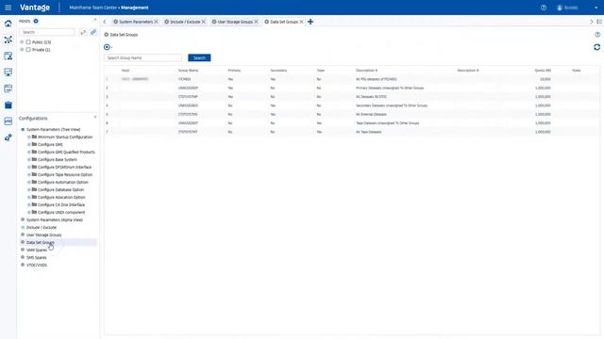The height and width of the screenshot is (339, 604).
Task: Expand the Configure Database Option folder
Action: [x=29, y=189]
